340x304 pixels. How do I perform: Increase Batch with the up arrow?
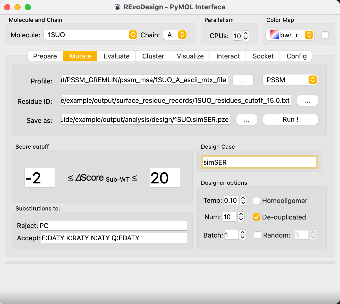pos(243,232)
